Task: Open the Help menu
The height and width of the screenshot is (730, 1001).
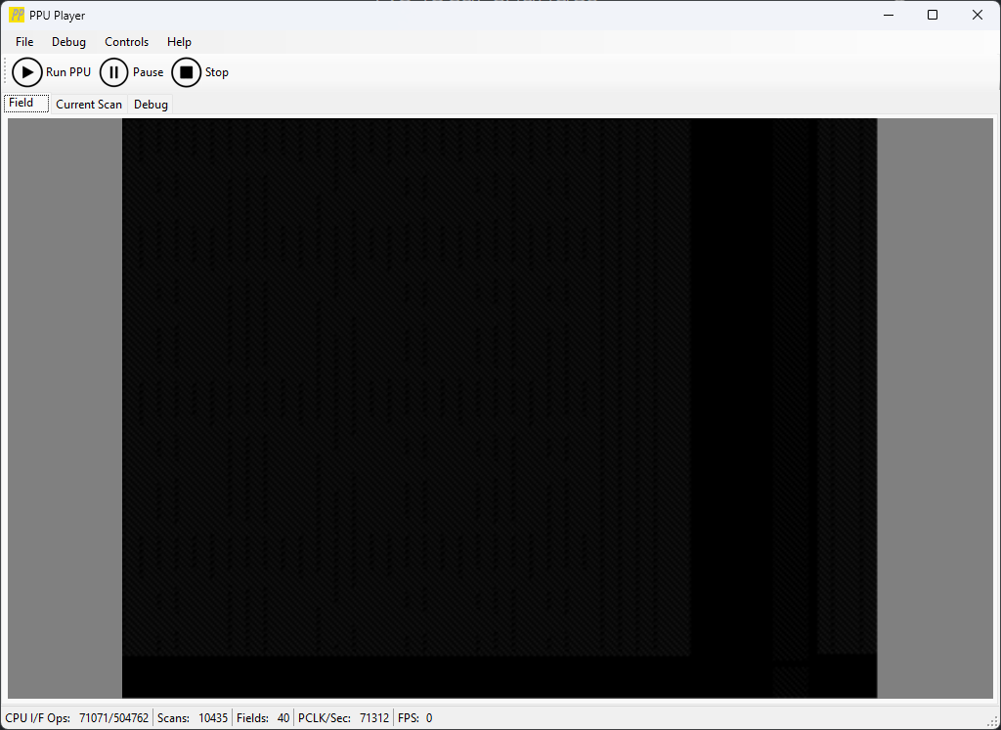Action: coord(179,42)
